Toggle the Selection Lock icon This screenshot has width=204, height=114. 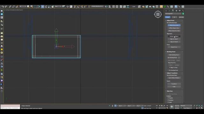tap(113, 106)
